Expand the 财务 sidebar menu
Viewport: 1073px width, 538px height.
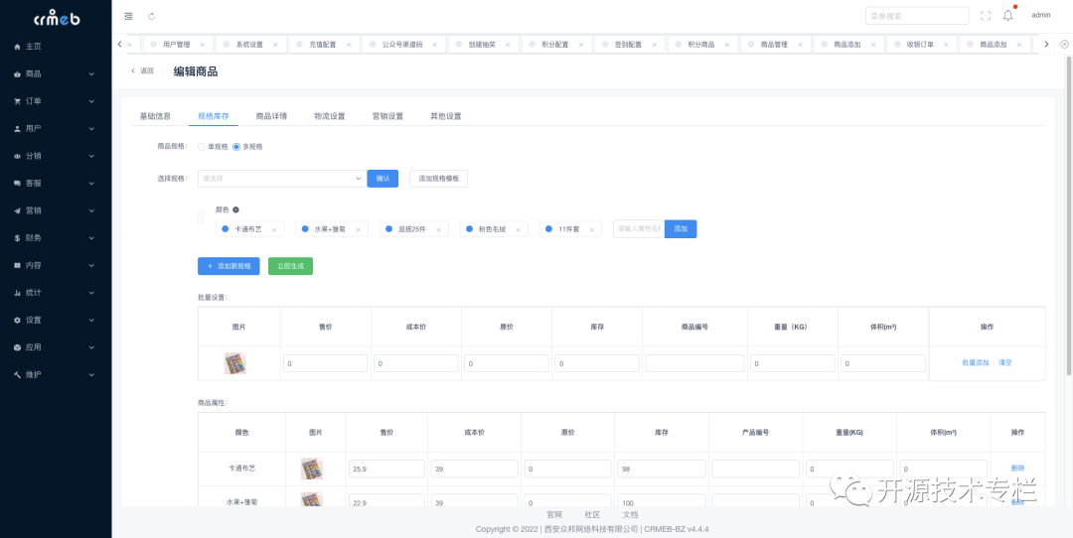[56, 238]
